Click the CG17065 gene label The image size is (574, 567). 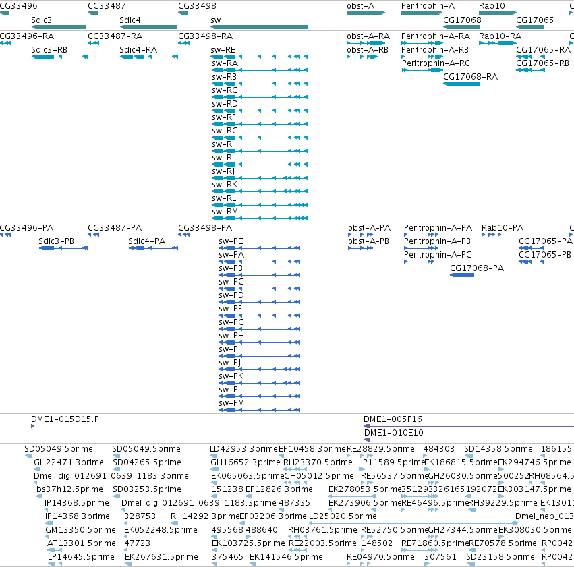tap(534, 20)
